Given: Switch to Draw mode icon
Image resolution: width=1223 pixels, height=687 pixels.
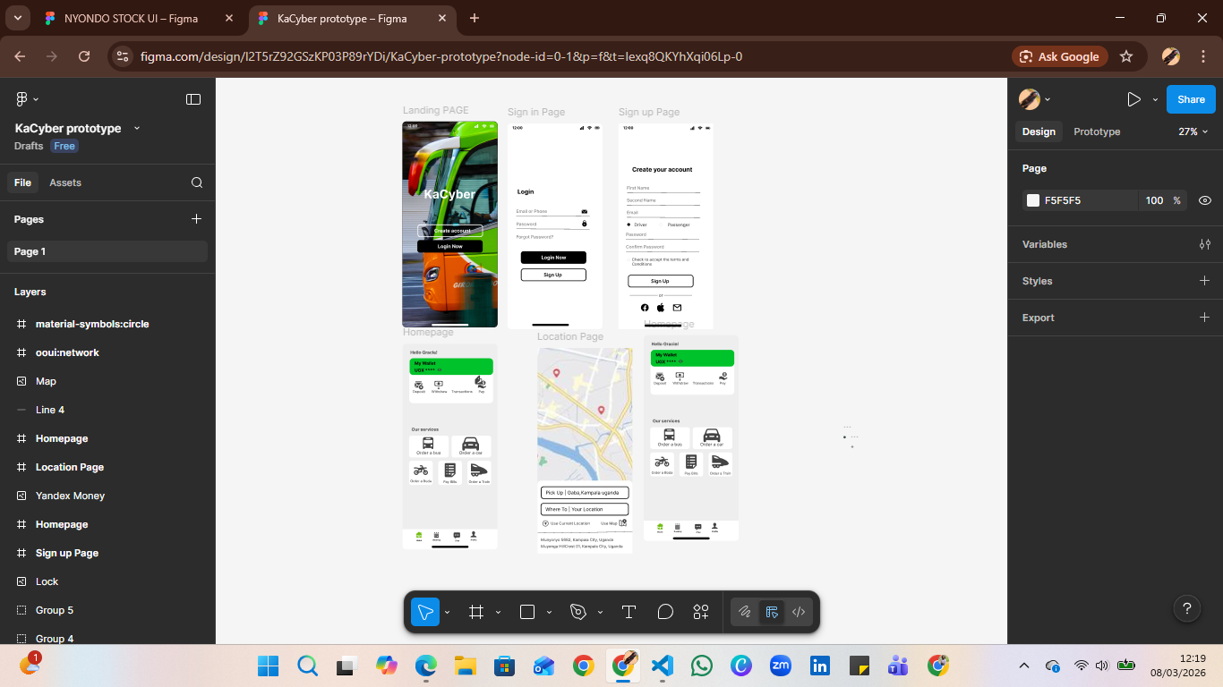Looking at the screenshot, I should pos(744,612).
